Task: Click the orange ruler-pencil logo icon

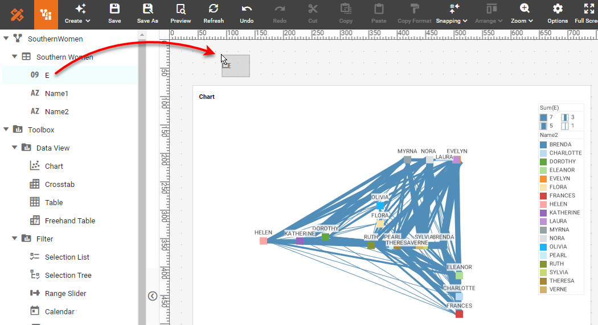Action: 17,14
